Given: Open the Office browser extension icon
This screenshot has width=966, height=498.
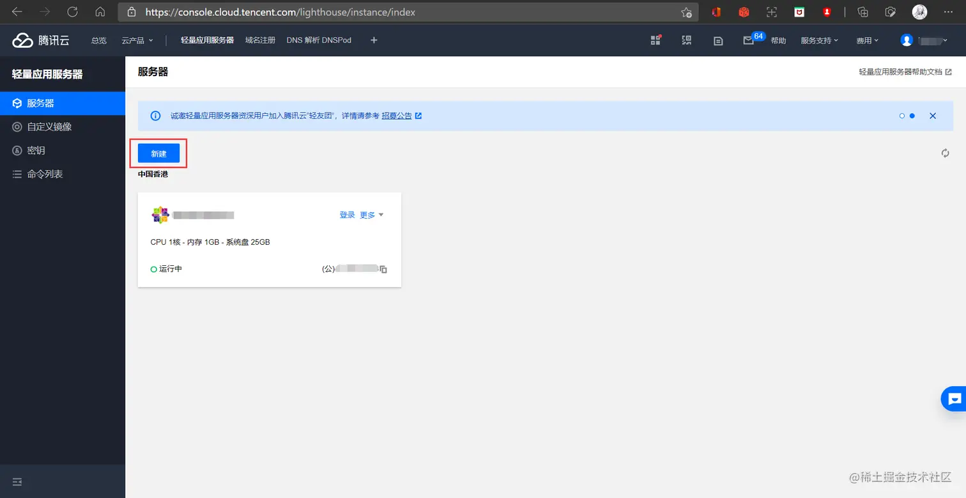Looking at the screenshot, I should (x=716, y=12).
